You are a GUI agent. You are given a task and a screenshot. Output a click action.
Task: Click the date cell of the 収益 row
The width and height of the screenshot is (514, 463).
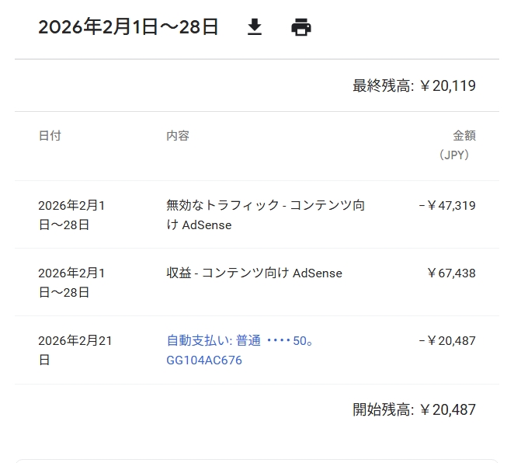[71, 283]
